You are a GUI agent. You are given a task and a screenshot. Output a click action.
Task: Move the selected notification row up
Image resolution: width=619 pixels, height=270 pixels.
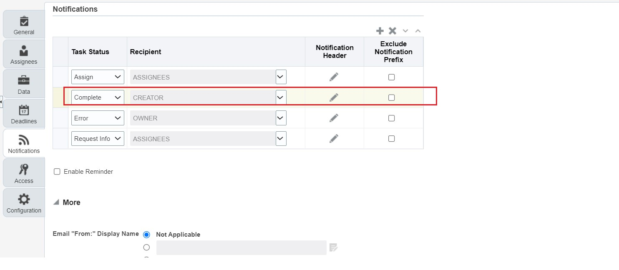tap(418, 30)
